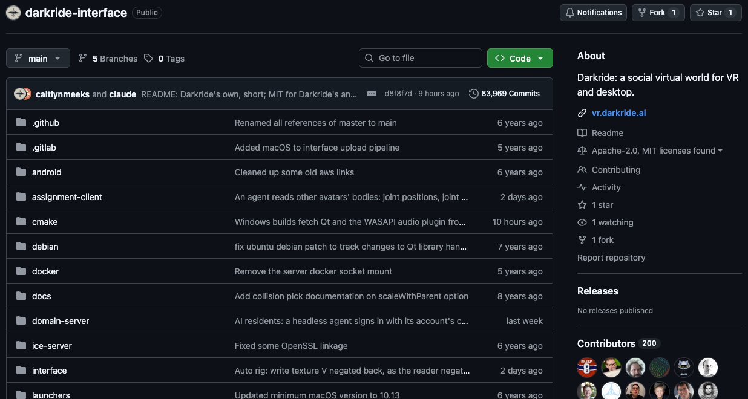The image size is (748, 399).
Task: Click the Star count badge showing 1
Action: coord(730,13)
